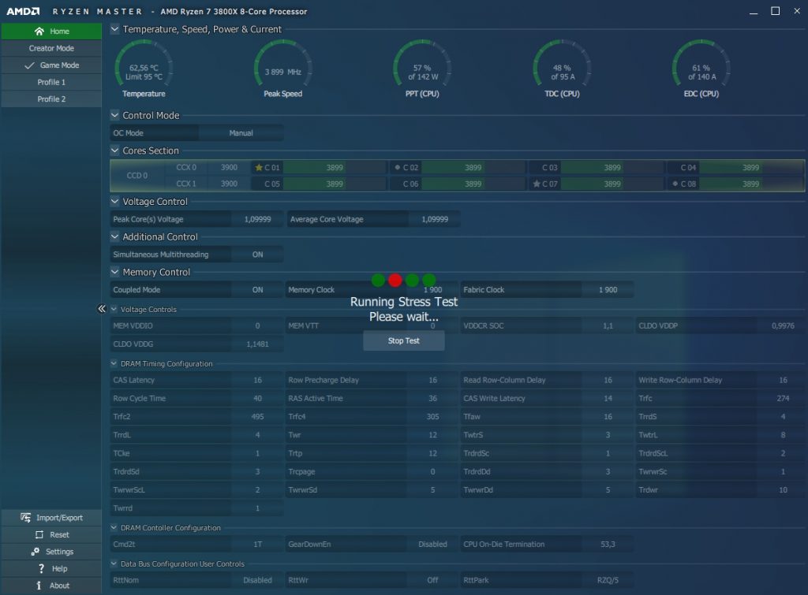Screen dimensions: 808x595
Task: Open the Cmd2t 1T dropdown
Action: click(x=258, y=544)
